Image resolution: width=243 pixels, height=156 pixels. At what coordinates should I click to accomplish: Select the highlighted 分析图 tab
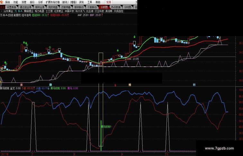[x=104, y=7]
